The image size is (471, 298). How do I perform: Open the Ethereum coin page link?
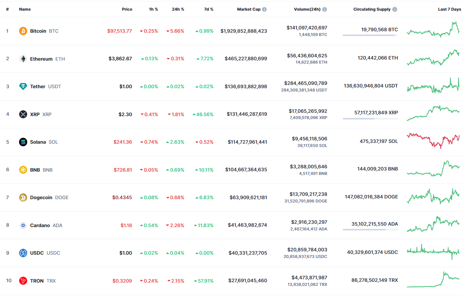[41, 59]
